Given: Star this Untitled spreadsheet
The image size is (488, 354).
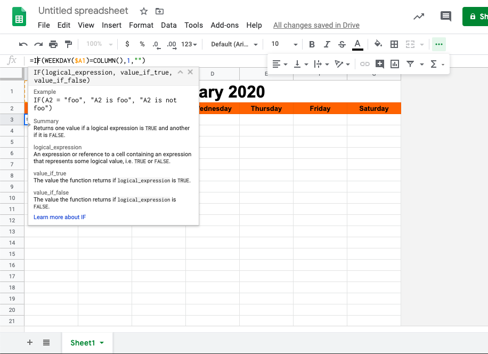Looking at the screenshot, I should coord(144,11).
